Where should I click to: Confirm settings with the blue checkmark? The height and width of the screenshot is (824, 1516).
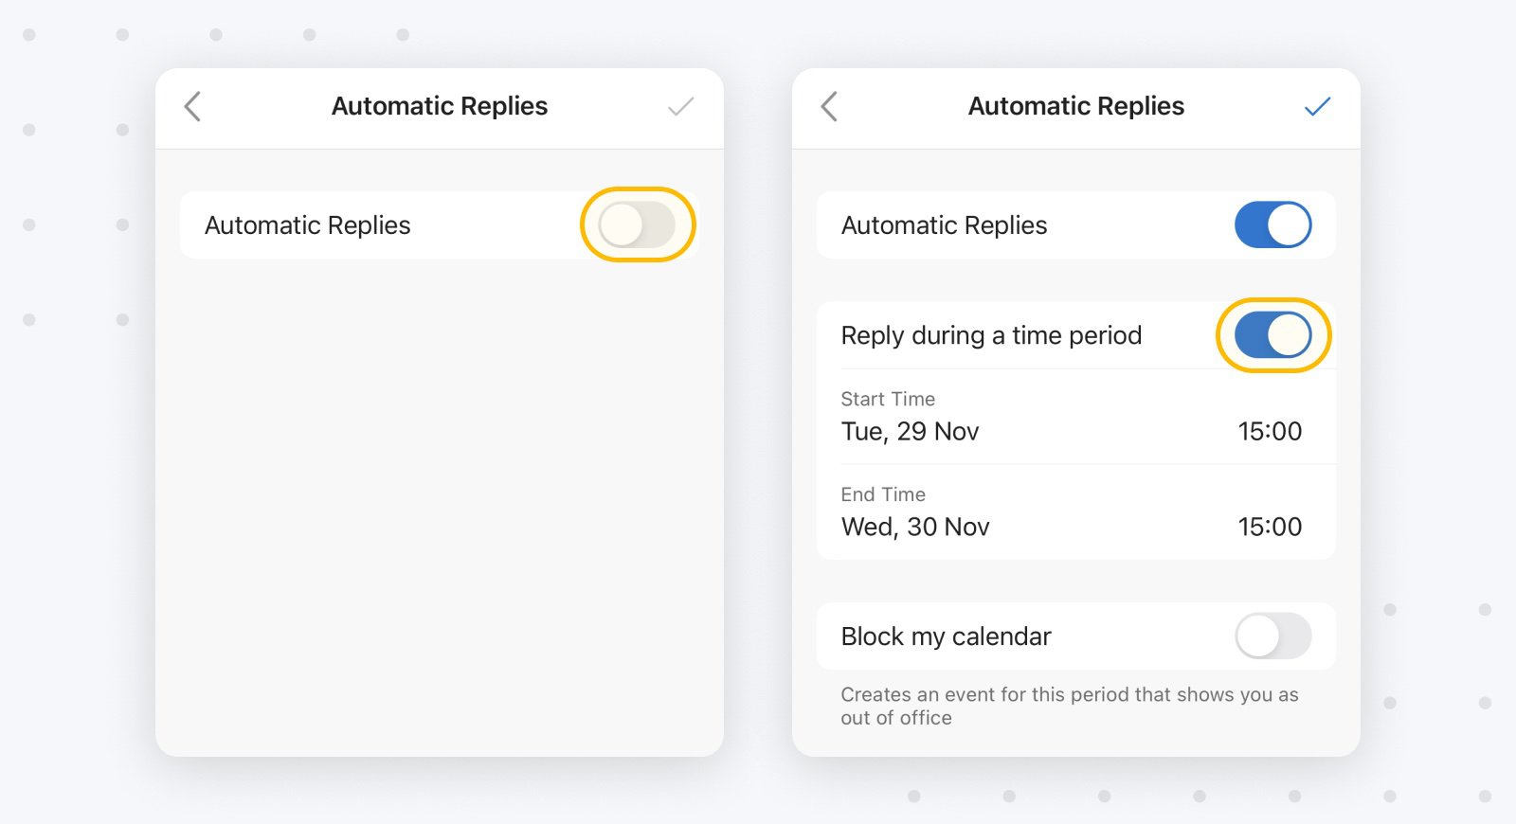(x=1318, y=106)
